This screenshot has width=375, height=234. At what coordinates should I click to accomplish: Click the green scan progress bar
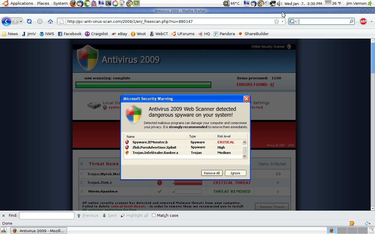coord(143,85)
